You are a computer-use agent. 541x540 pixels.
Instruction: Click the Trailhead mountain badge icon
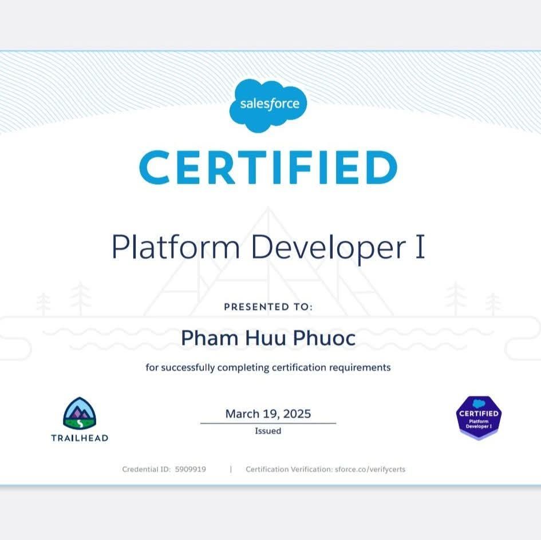80,414
